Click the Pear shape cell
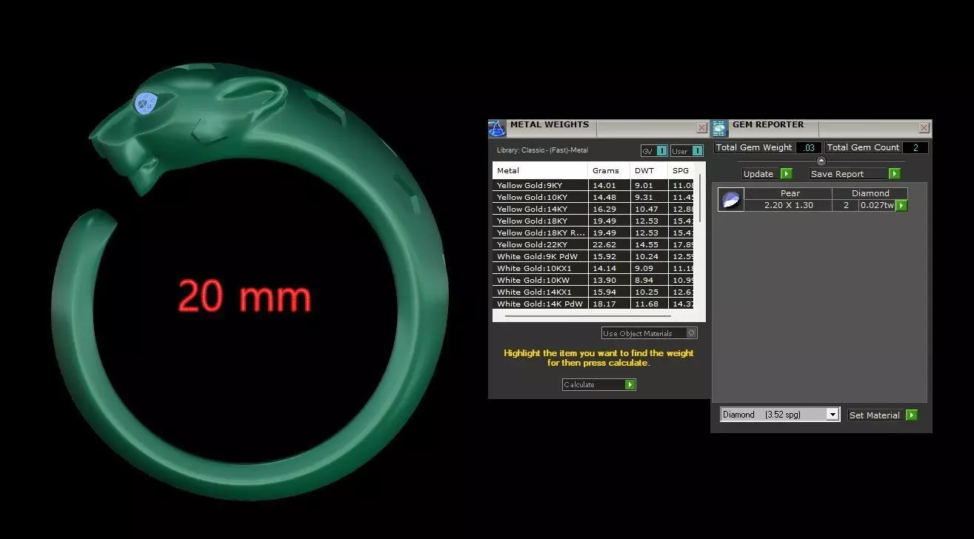The height and width of the screenshot is (539, 974). [789, 193]
